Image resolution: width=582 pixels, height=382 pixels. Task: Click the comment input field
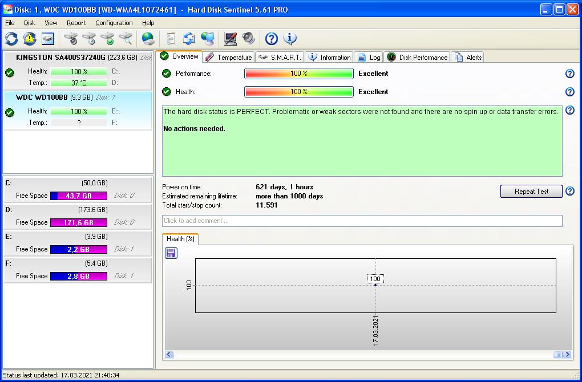click(x=362, y=221)
